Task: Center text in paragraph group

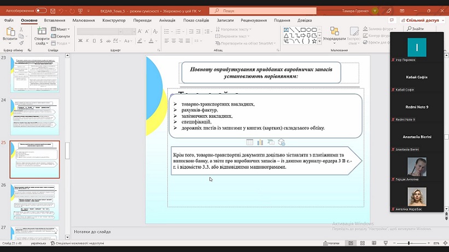Action: click(x=173, y=41)
